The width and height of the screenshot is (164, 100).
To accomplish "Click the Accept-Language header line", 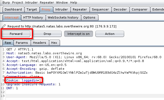I will click(x=37, y=65).
